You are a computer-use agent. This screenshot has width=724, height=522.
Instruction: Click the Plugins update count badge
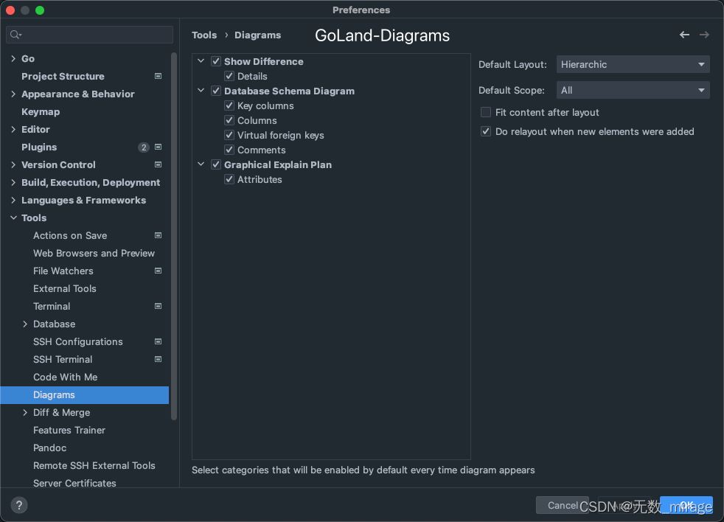[x=144, y=147]
